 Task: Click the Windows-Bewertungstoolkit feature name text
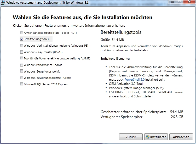tap(42, 71)
